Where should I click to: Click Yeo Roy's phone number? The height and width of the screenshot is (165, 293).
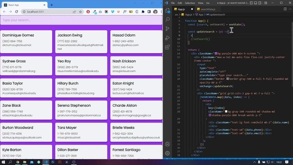(x=68, y=67)
